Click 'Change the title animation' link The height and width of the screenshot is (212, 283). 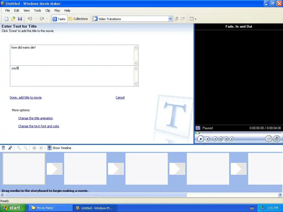36,118
